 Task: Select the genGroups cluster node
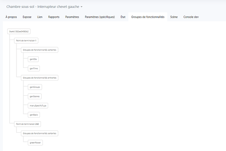coord(35,87)
